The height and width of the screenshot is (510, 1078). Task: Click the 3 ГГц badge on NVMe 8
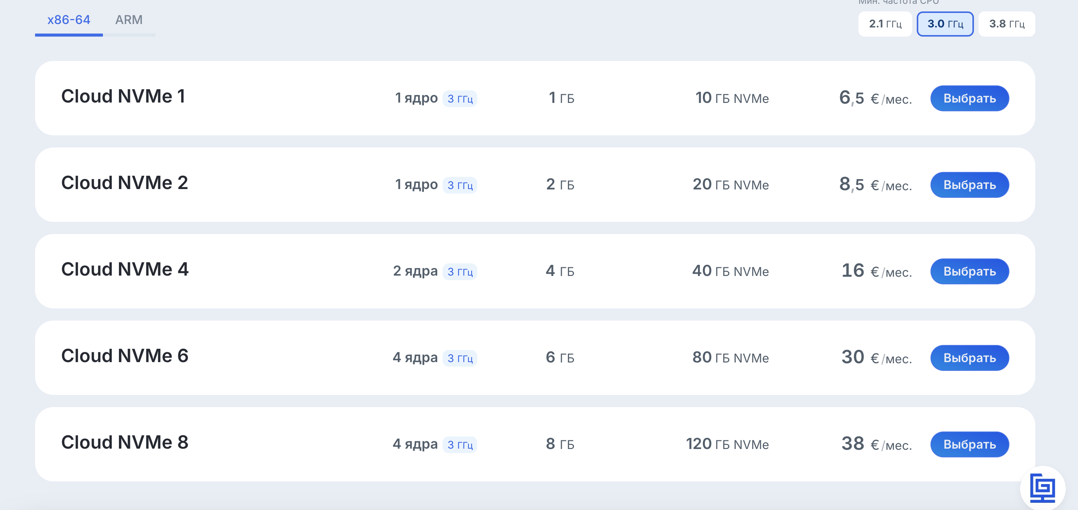[460, 445]
